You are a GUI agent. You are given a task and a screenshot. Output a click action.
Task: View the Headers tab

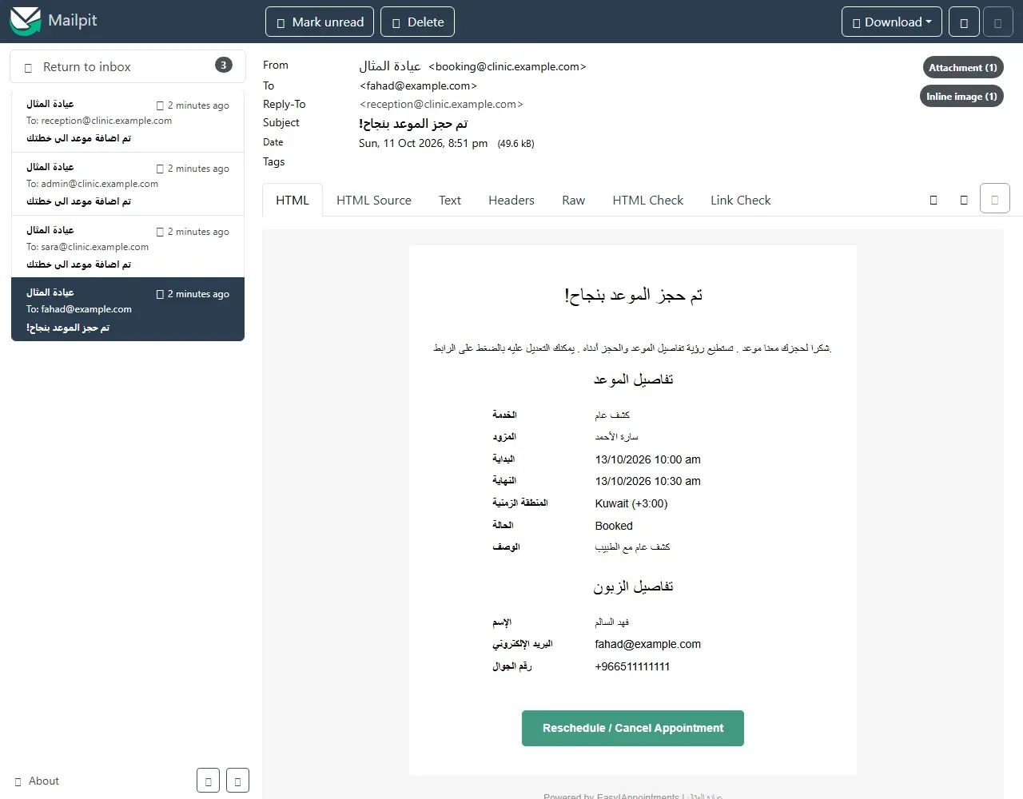511,201
